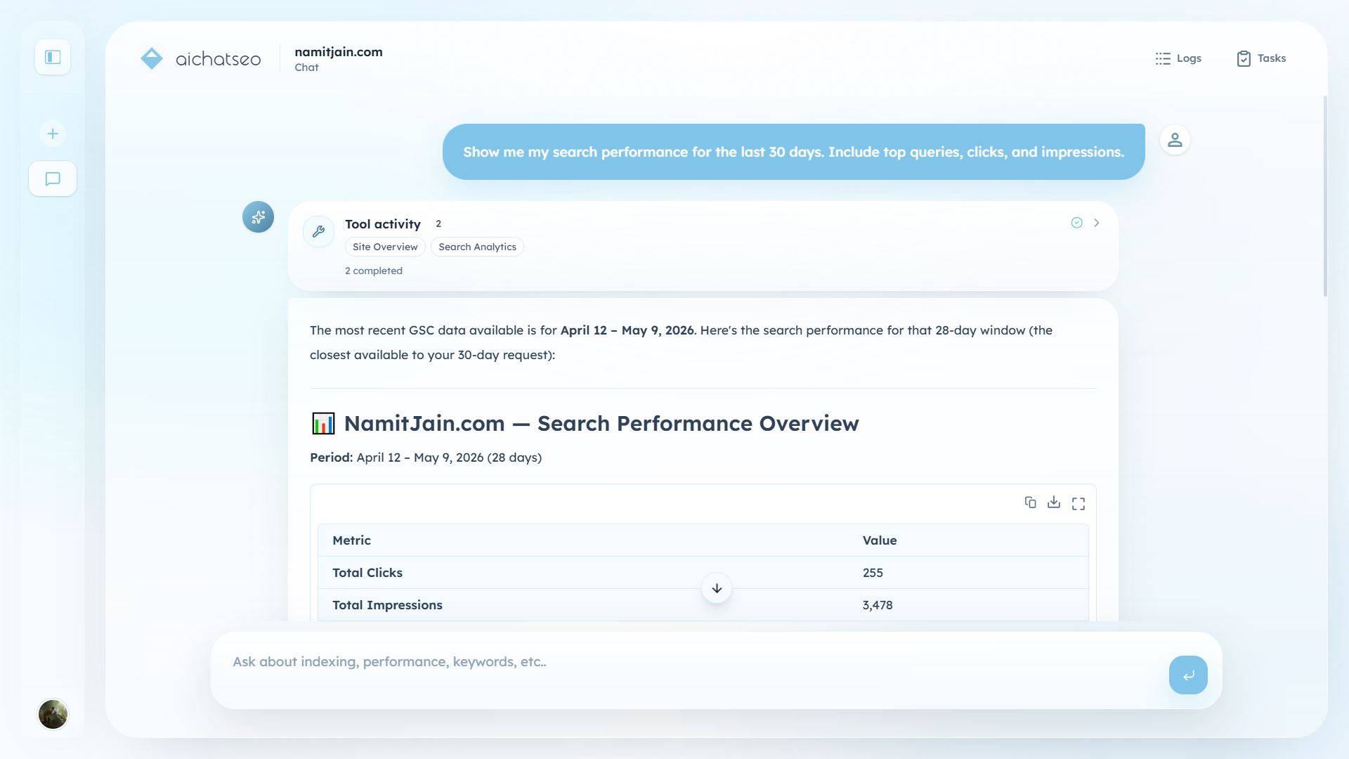Click the value 255 in the table
Image resolution: width=1349 pixels, height=759 pixels.
(873, 573)
